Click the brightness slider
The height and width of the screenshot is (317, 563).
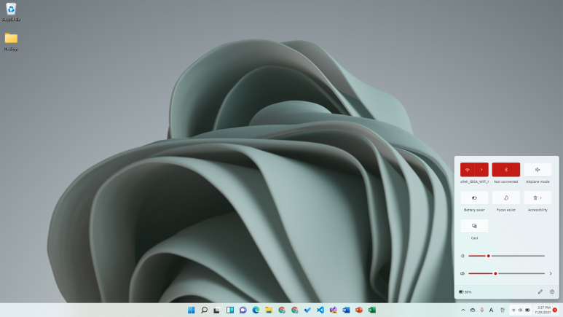[x=507, y=256]
